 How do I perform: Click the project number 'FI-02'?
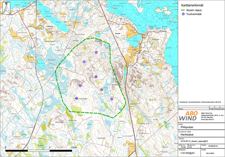(183, 147)
